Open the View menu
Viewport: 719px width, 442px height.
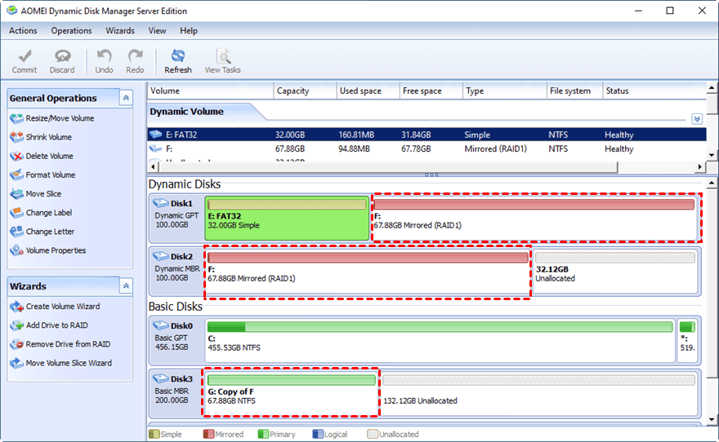coord(157,31)
